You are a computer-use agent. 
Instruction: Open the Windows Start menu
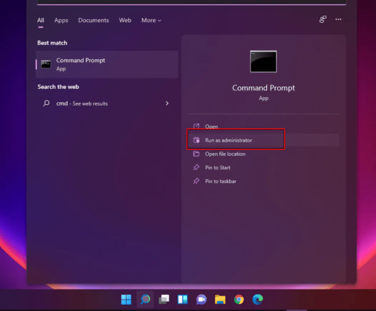(x=126, y=299)
